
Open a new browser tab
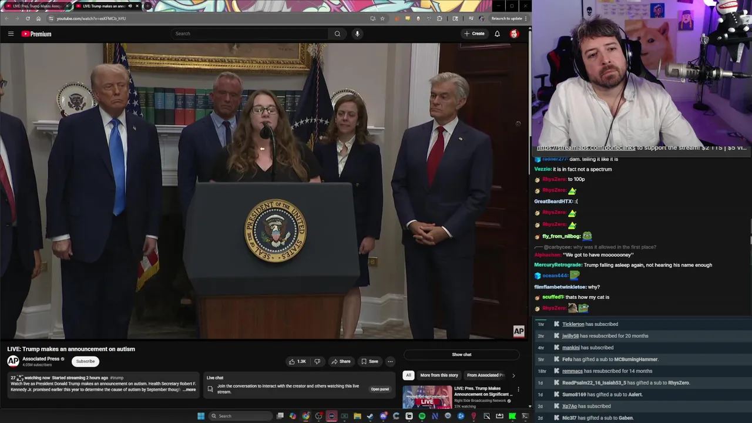click(148, 6)
